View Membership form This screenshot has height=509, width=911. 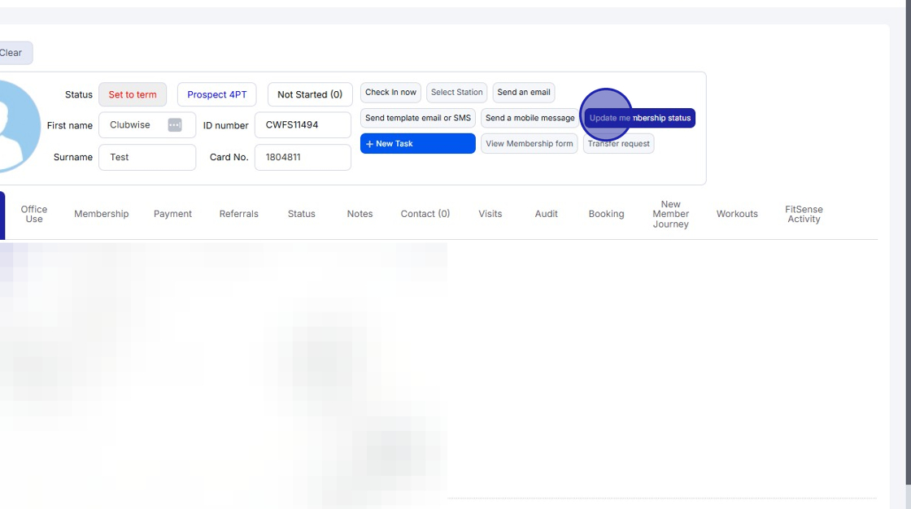pyautogui.click(x=529, y=143)
